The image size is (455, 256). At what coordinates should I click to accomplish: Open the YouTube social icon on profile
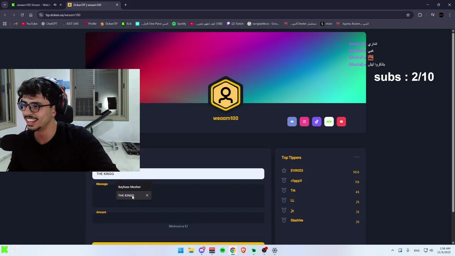[x=341, y=122]
